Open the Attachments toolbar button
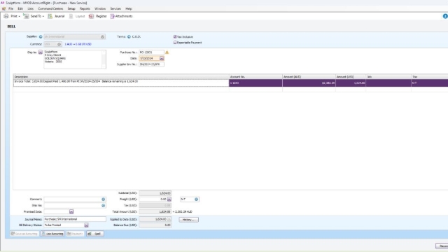The width and height of the screenshot is (448, 252). pyautogui.click(x=121, y=16)
